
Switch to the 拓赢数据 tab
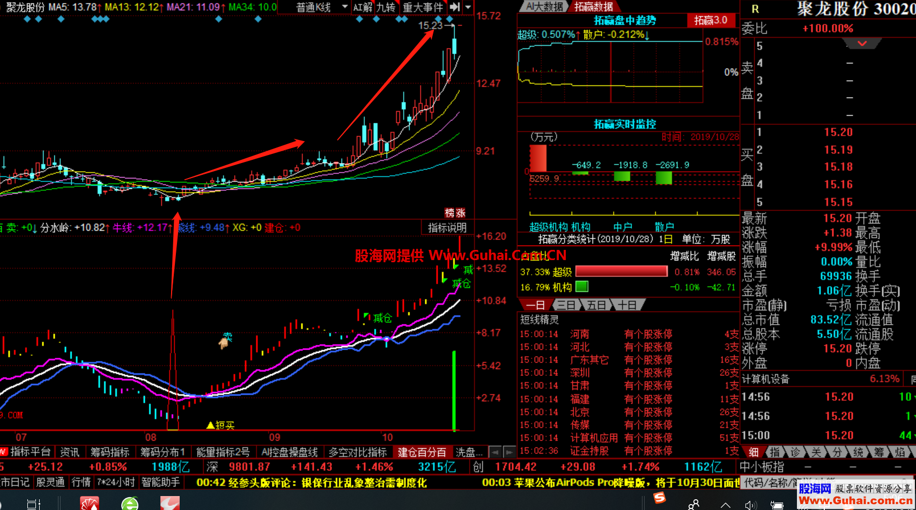point(593,6)
